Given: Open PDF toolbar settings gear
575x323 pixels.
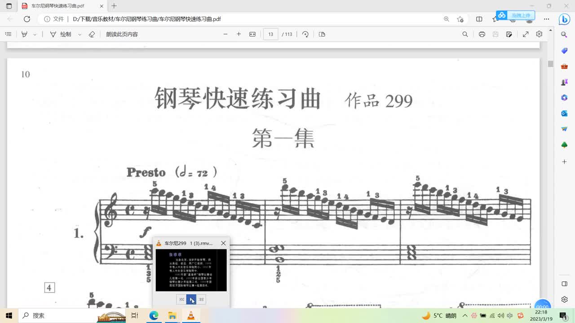Looking at the screenshot, I should click(x=539, y=34).
